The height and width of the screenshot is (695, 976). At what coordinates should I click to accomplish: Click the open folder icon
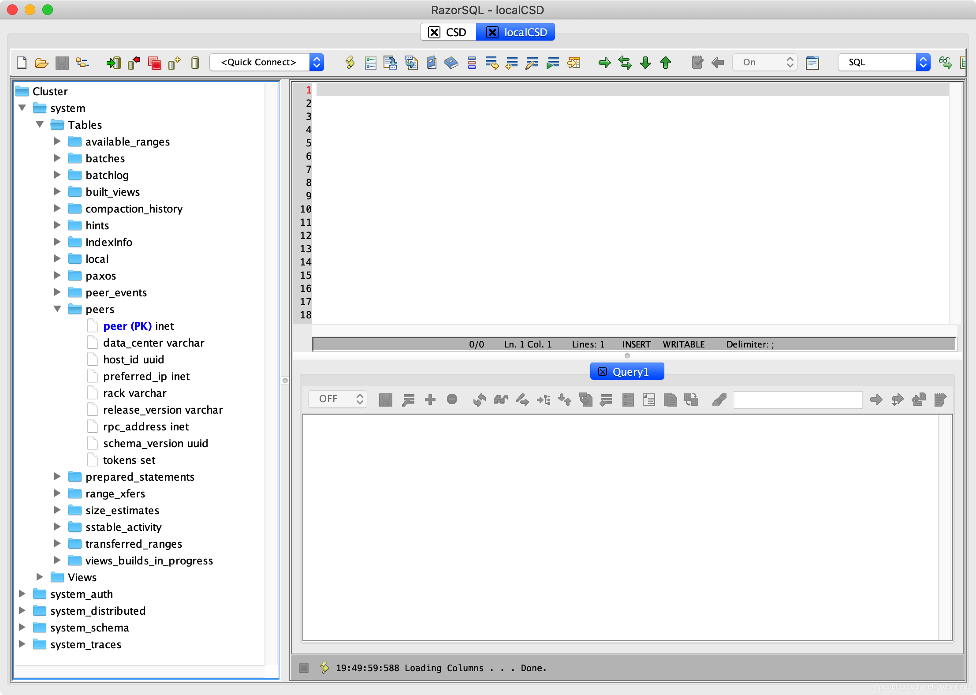click(41, 63)
